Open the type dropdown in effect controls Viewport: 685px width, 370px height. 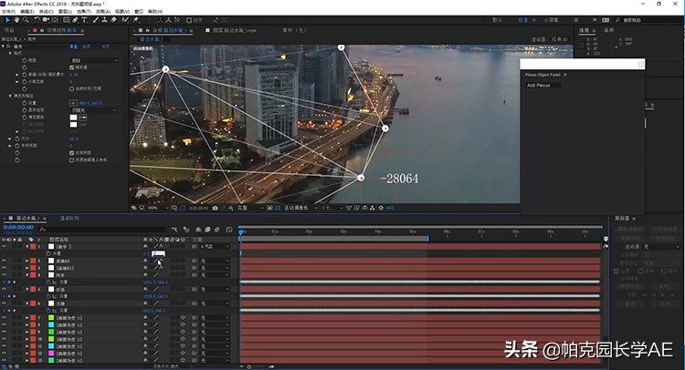pyautogui.click(x=94, y=59)
